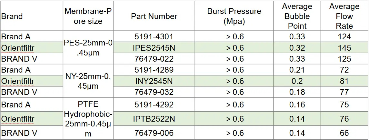This screenshot has height=140, width=369.
Task: Click the Part Number column header
Action: click(x=154, y=16)
